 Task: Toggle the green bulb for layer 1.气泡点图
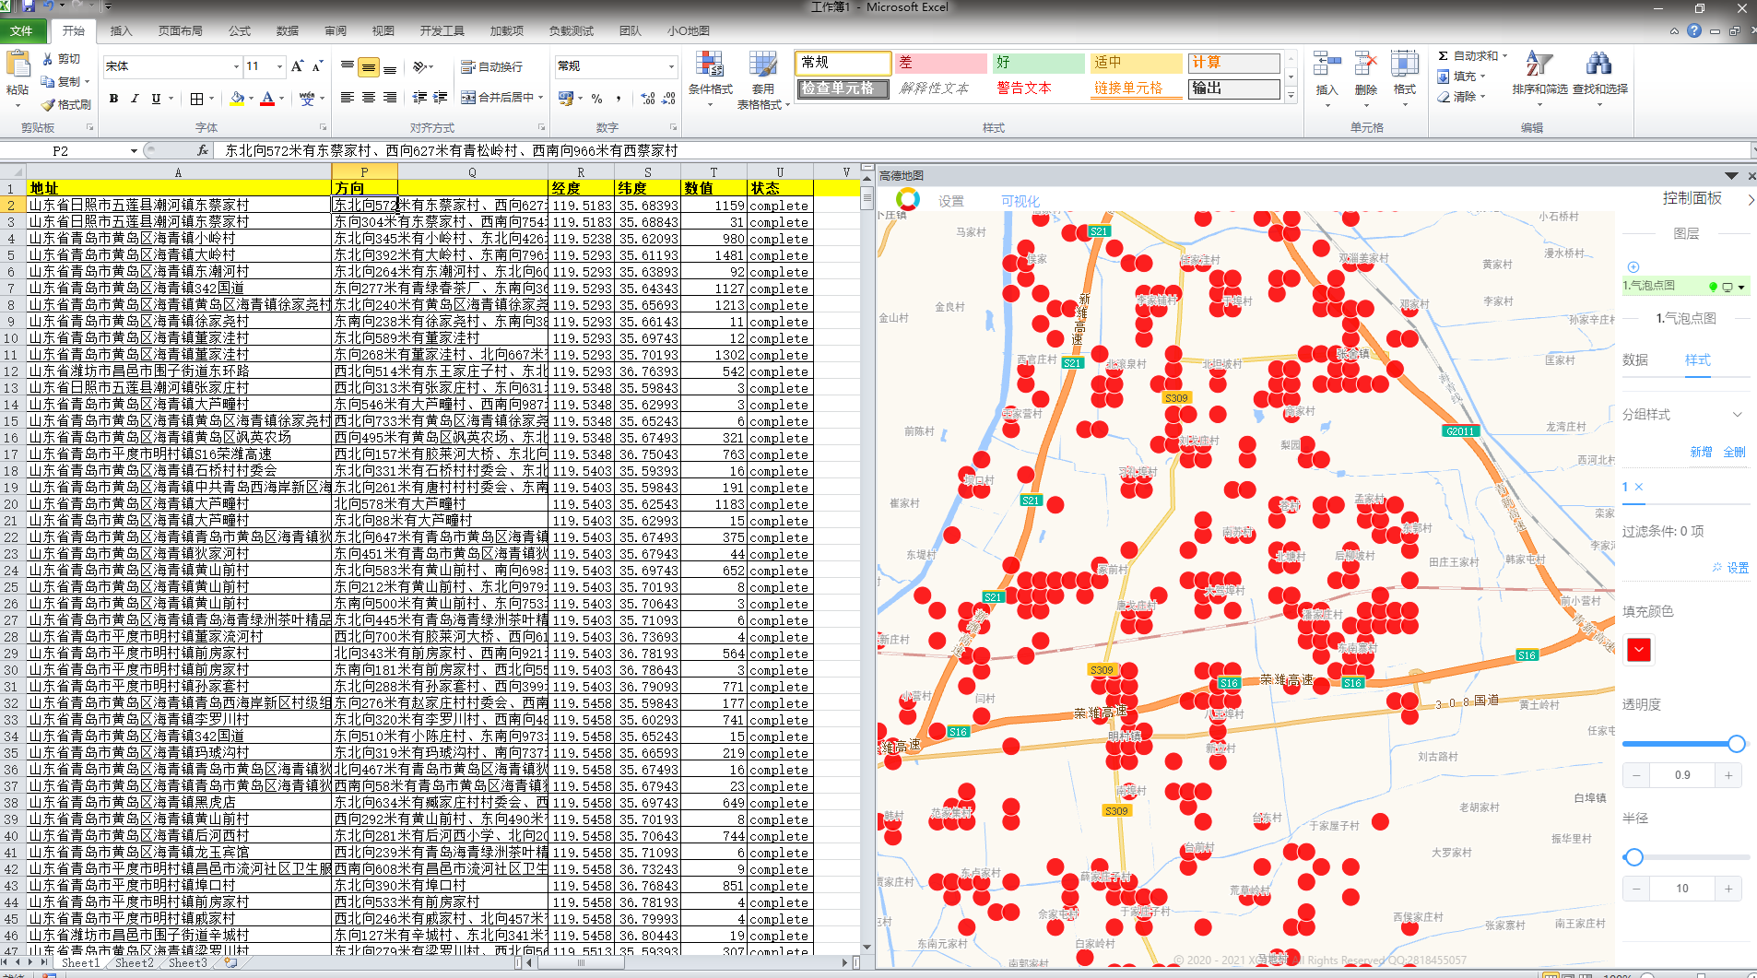1714,287
